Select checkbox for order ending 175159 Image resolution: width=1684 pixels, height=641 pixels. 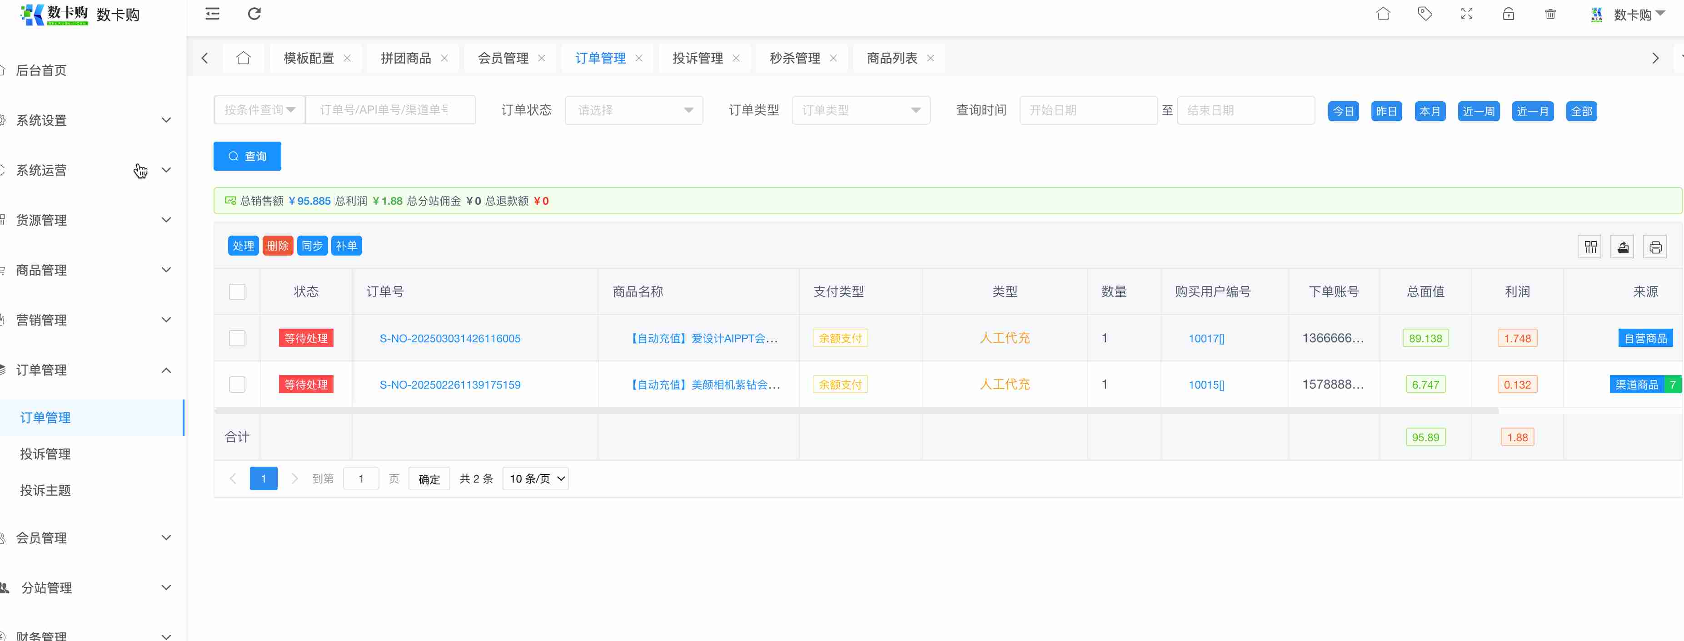click(237, 384)
